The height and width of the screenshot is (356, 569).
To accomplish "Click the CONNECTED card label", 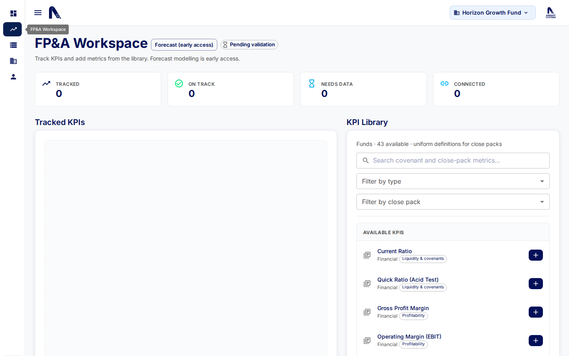I will 469,84.
